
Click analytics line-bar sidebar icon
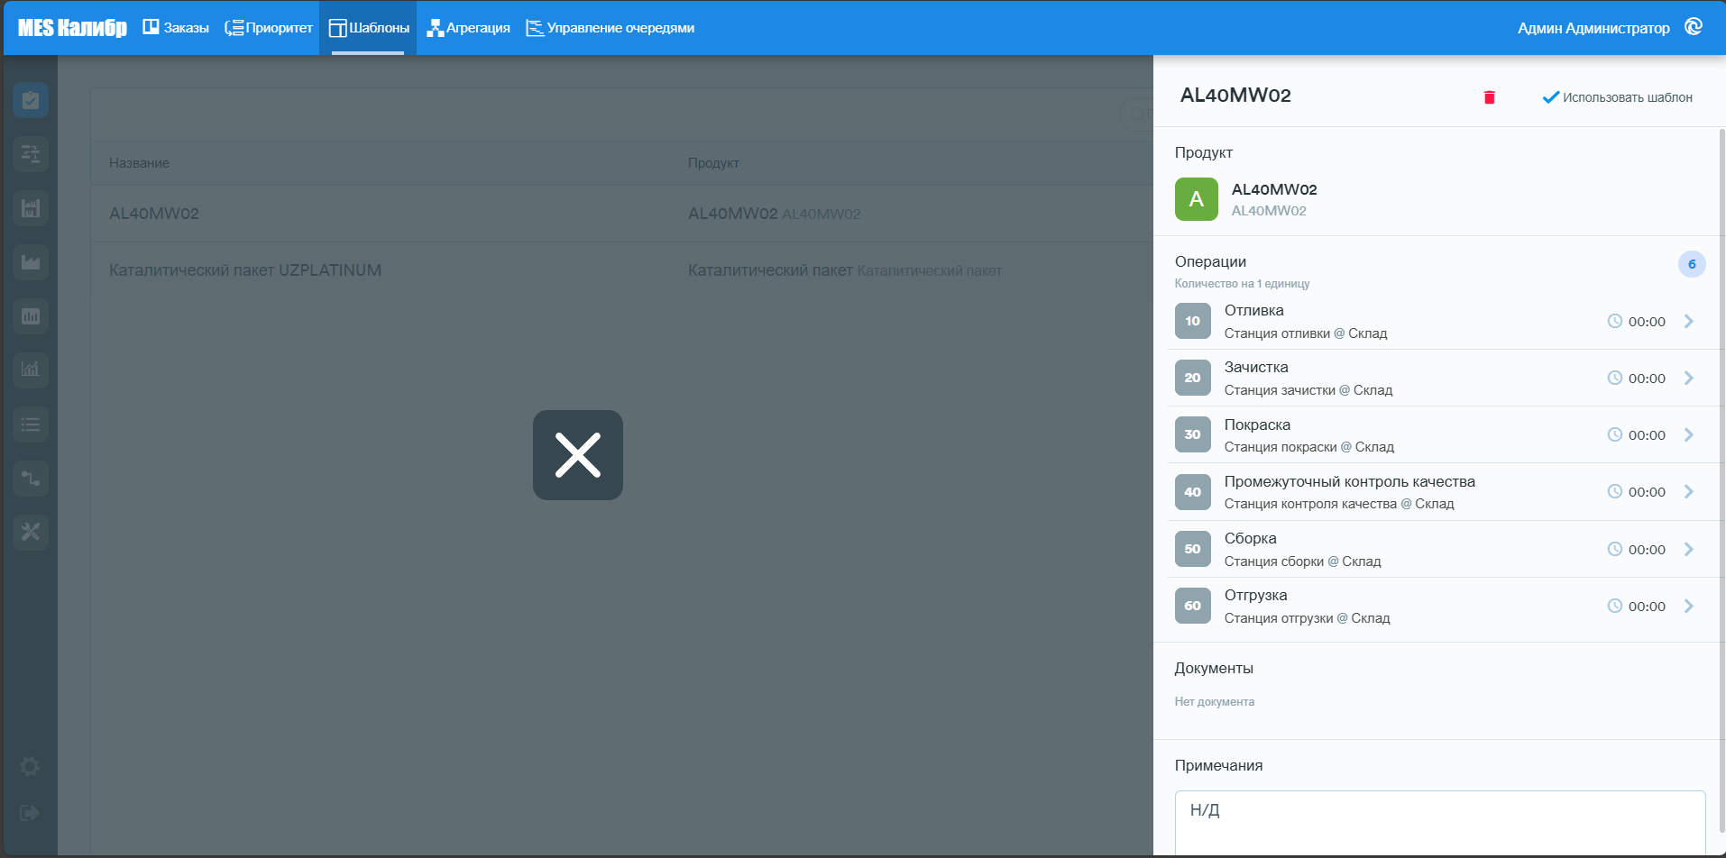(31, 370)
